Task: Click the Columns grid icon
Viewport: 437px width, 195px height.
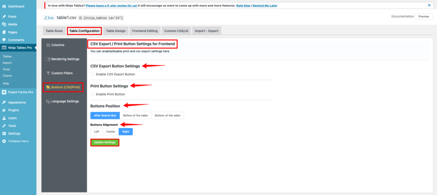Action: [48, 45]
